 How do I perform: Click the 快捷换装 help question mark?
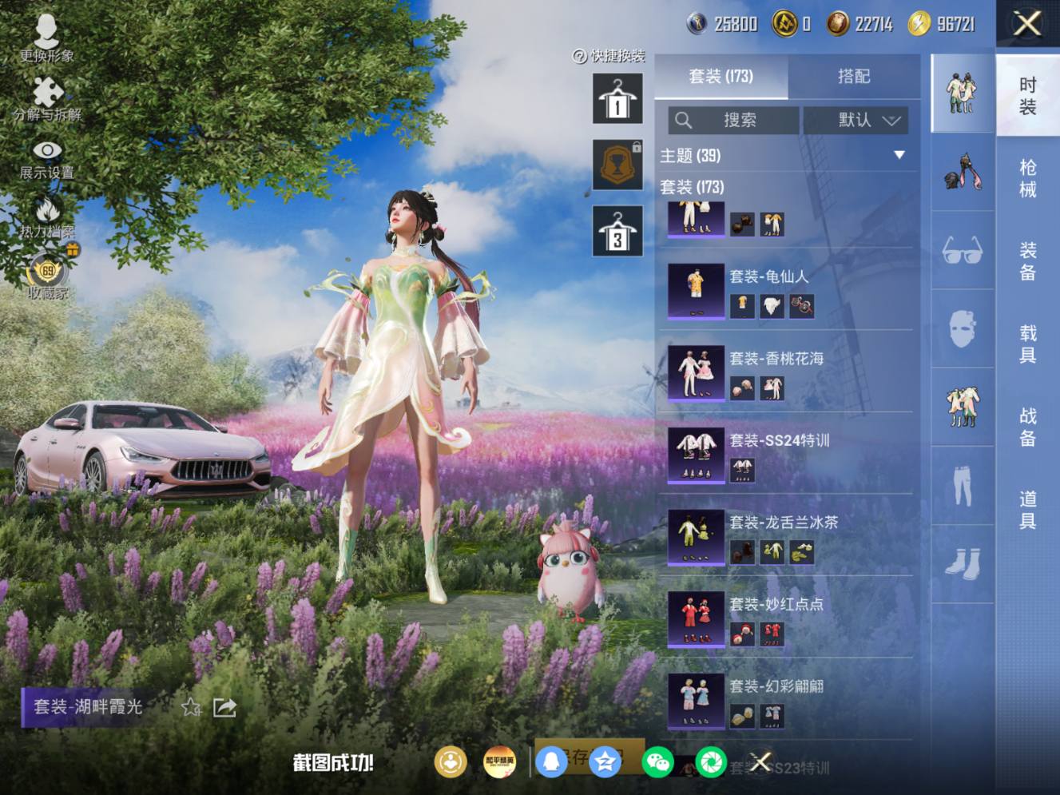(580, 56)
